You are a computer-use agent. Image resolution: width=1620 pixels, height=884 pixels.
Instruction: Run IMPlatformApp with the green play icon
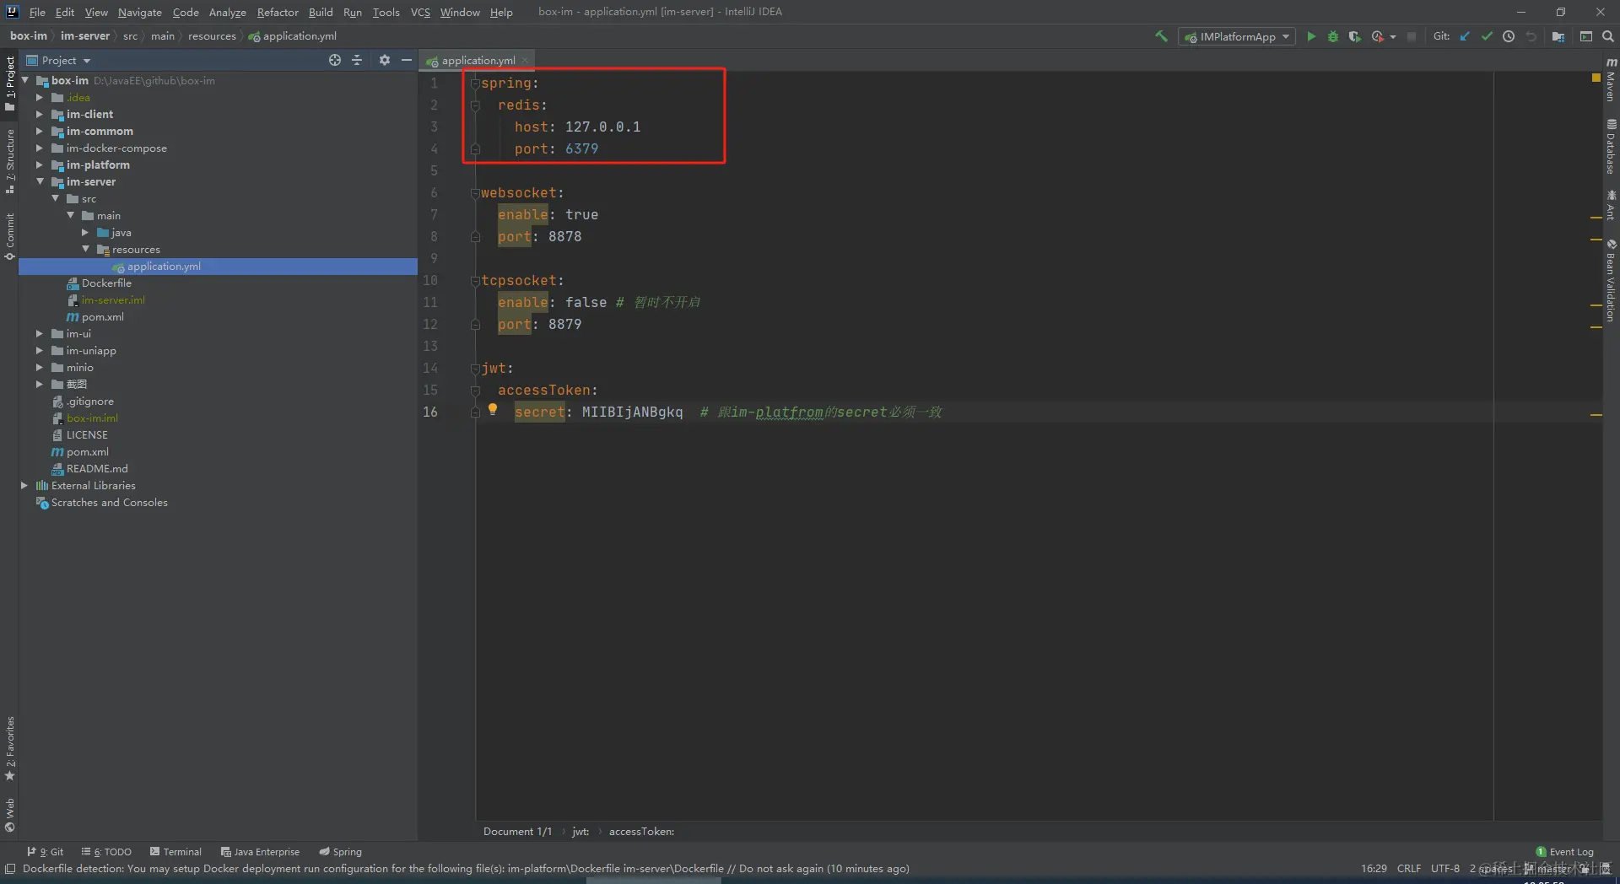(x=1311, y=36)
